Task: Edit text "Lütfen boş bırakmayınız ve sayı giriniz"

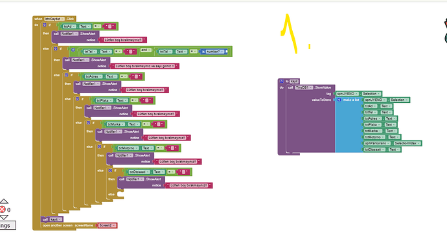Action: pyautogui.click(x=144, y=66)
